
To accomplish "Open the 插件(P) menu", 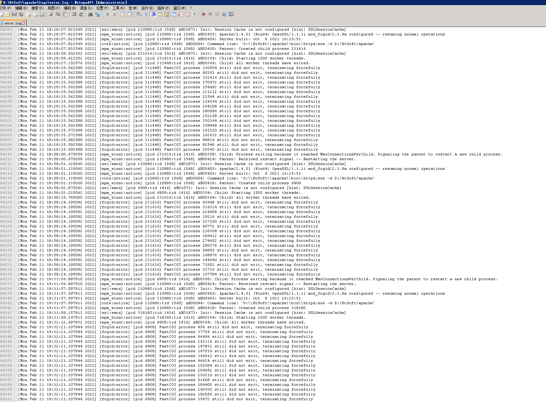I will pyautogui.click(x=163, y=8).
